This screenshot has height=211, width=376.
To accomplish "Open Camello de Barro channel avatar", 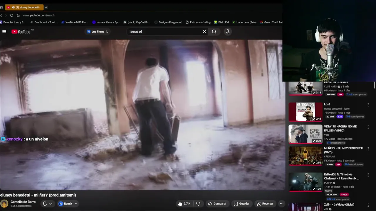I will (4, 204).
